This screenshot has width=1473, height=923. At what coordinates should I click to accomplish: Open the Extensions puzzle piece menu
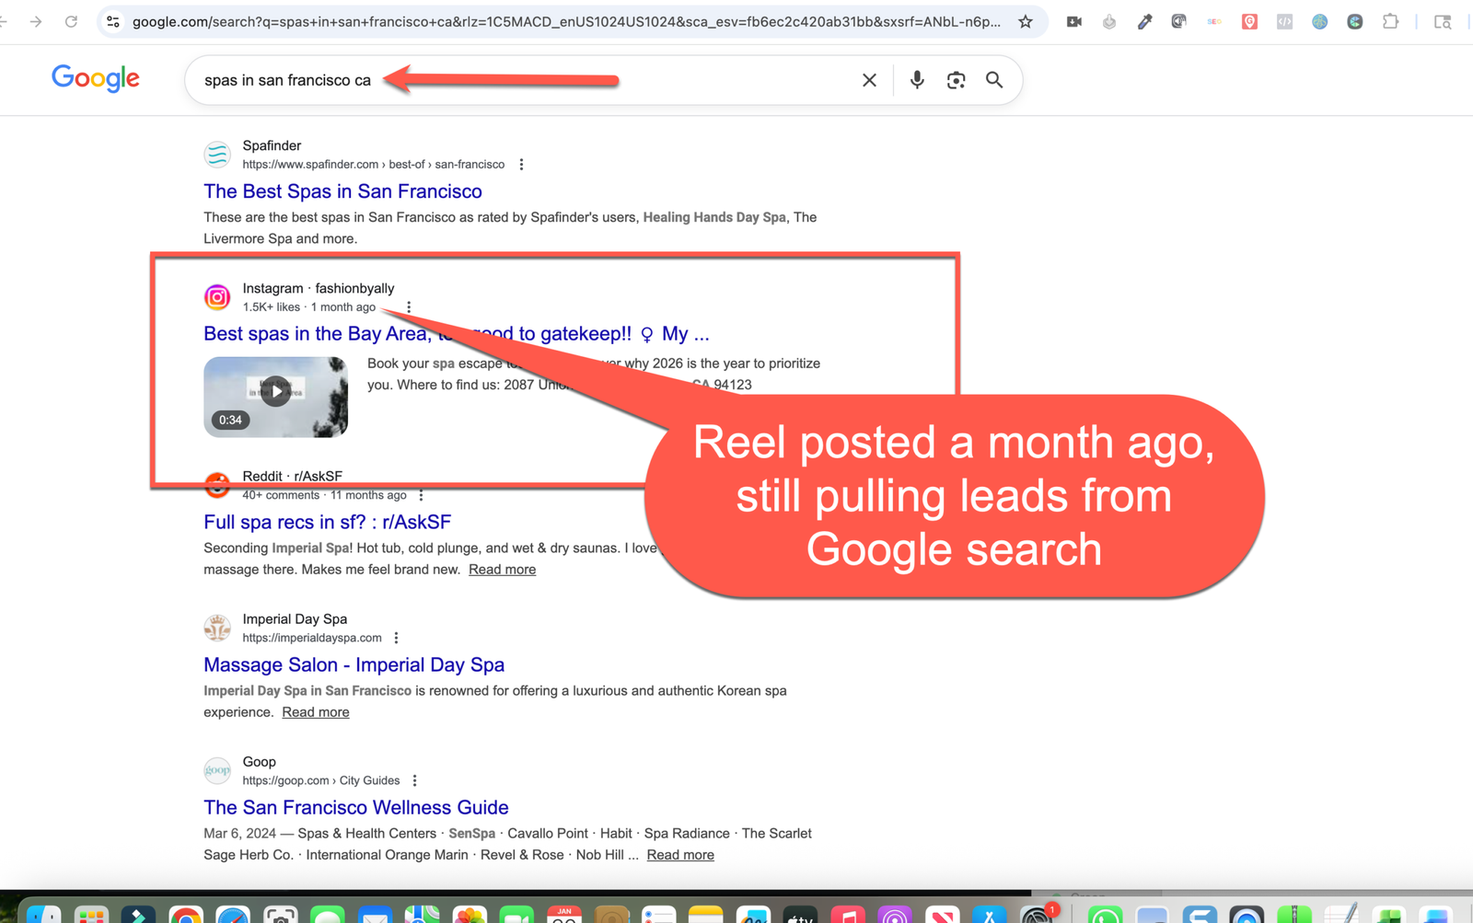coord(1390,22)
